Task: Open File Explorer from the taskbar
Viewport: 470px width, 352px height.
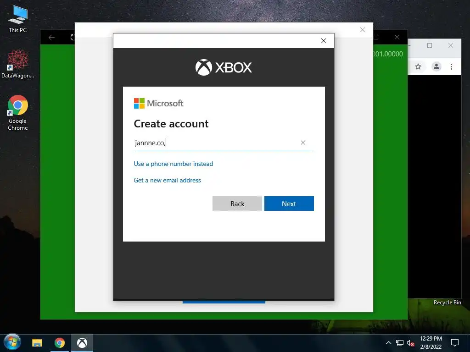Action: pyautogui.click(x=37, y=343)
